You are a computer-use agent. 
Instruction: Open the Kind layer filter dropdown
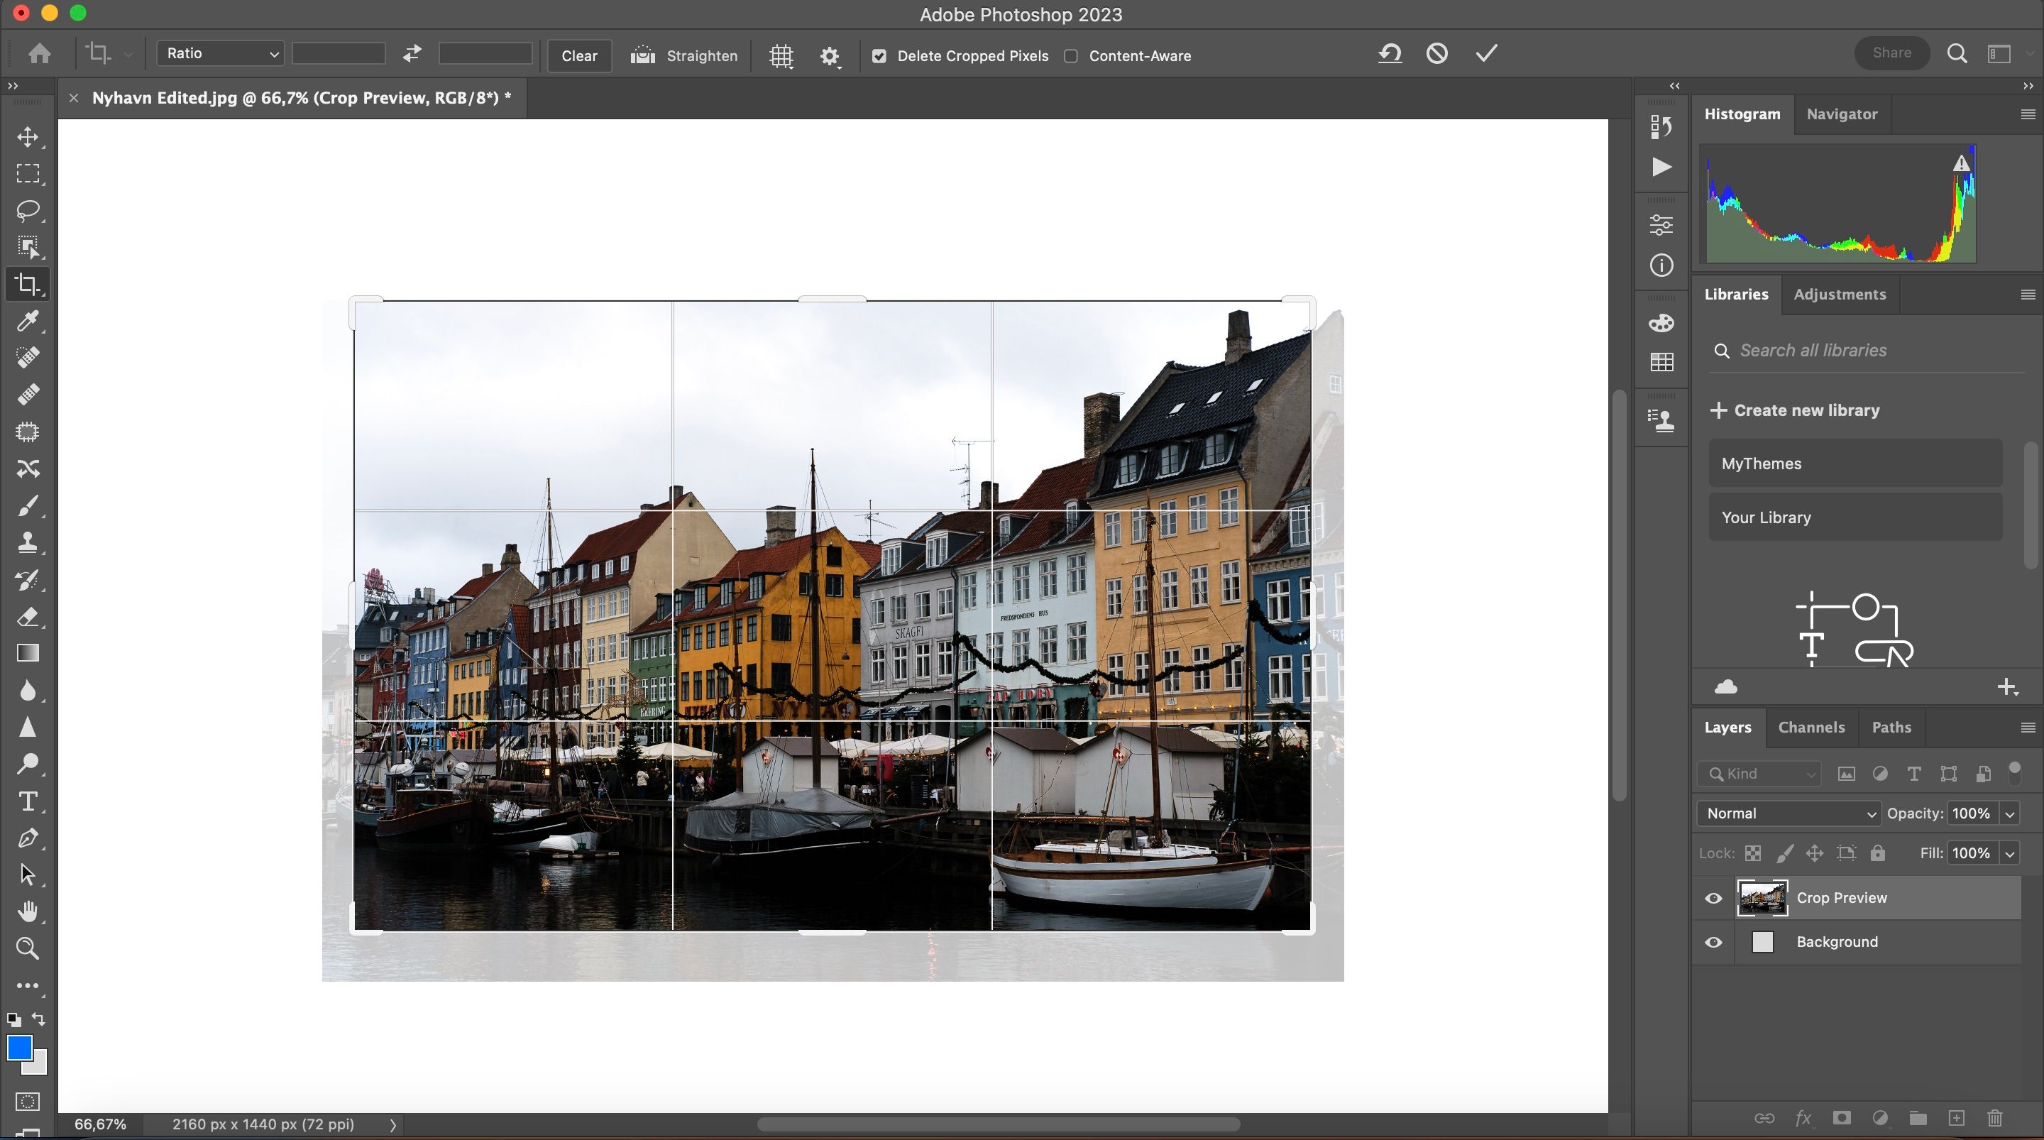(1759, 773)
